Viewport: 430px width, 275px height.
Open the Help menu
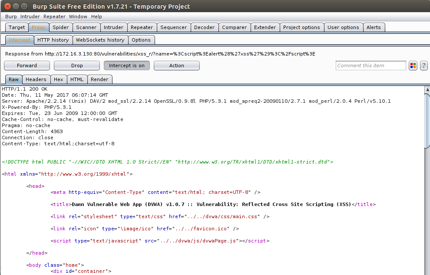click(96, 16)
